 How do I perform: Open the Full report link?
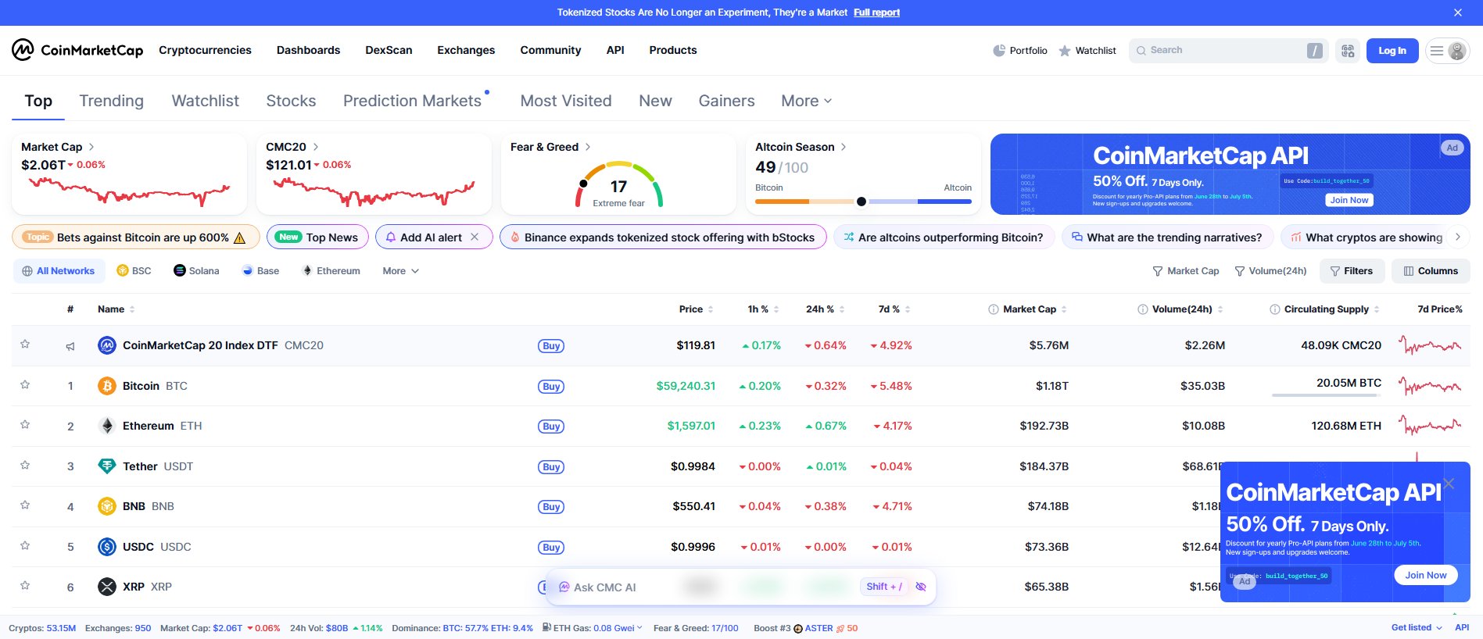(x=876, y=12)
